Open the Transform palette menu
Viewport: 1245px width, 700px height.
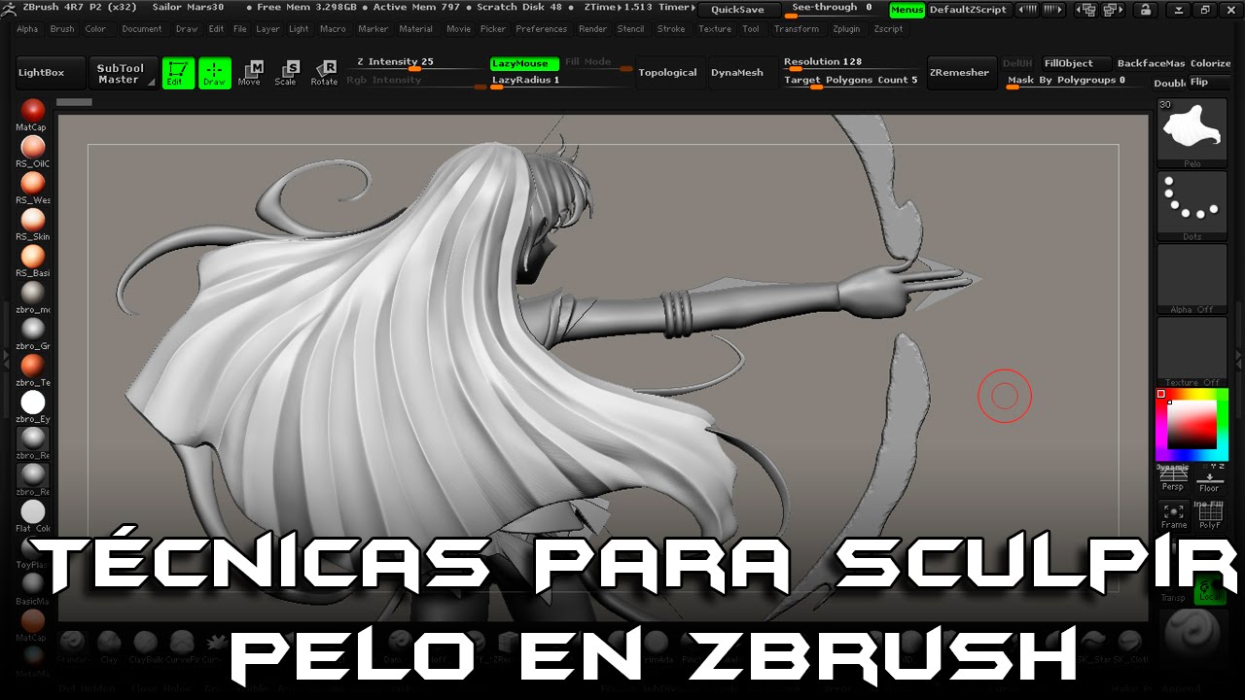tap(797, 29)
